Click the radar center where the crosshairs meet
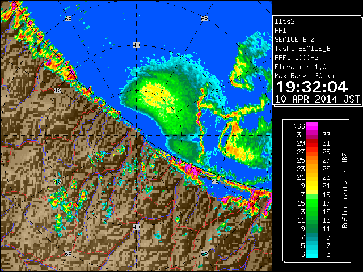The image size is (363, 272). [x=136, y=136]
